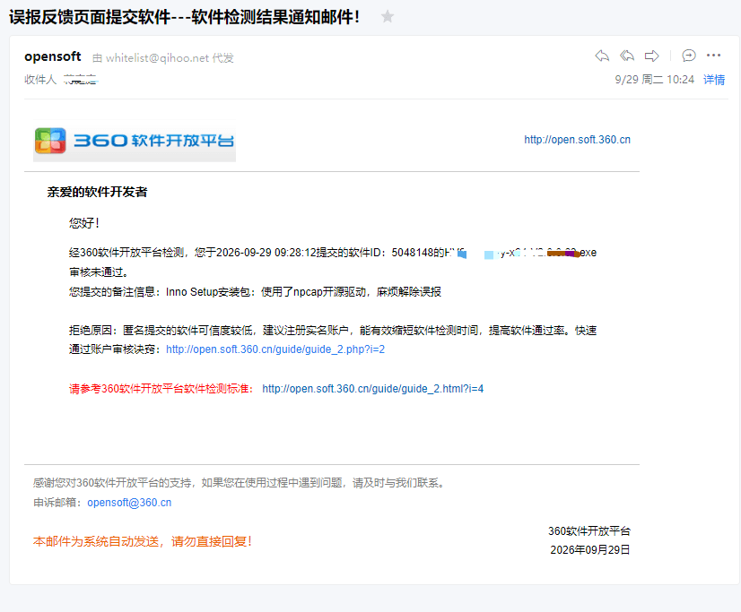Image resolution: width=741 pixels, height=612 pixels.
Task: Click the timestamp 9/29 周二 10:24
Action: (x=654, y=79)
